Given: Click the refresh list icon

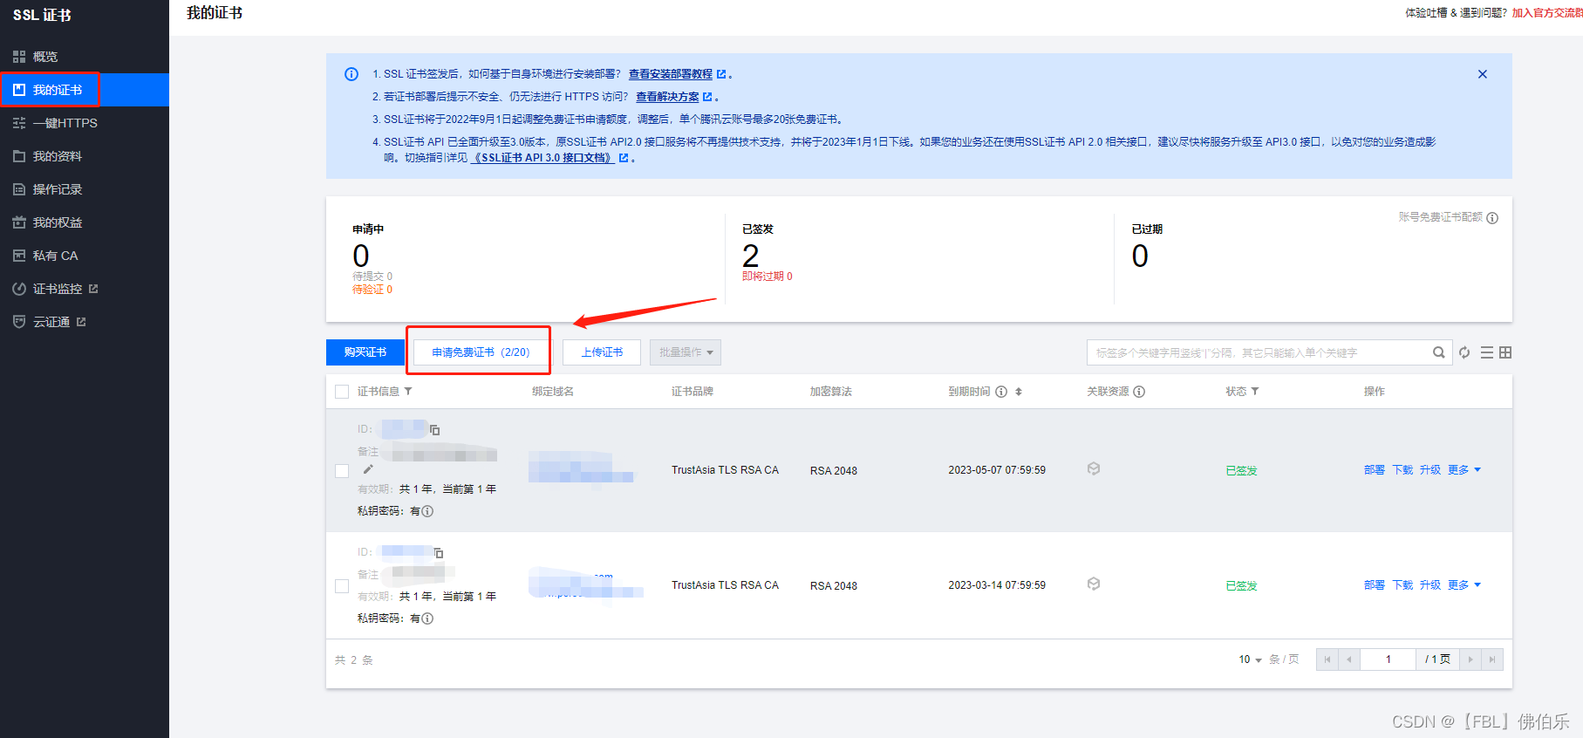Looking at the screenshot, I should pos(1464,352).
